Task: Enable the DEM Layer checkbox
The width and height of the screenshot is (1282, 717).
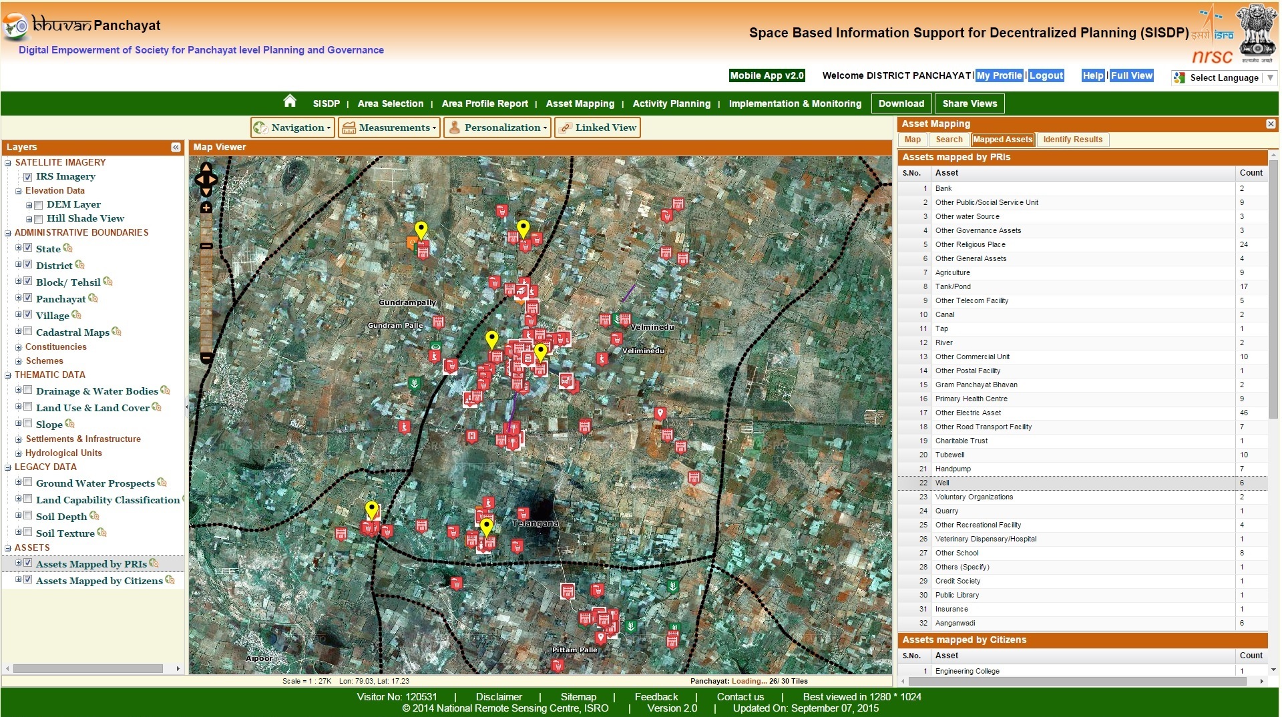Action: click(39, 205)
